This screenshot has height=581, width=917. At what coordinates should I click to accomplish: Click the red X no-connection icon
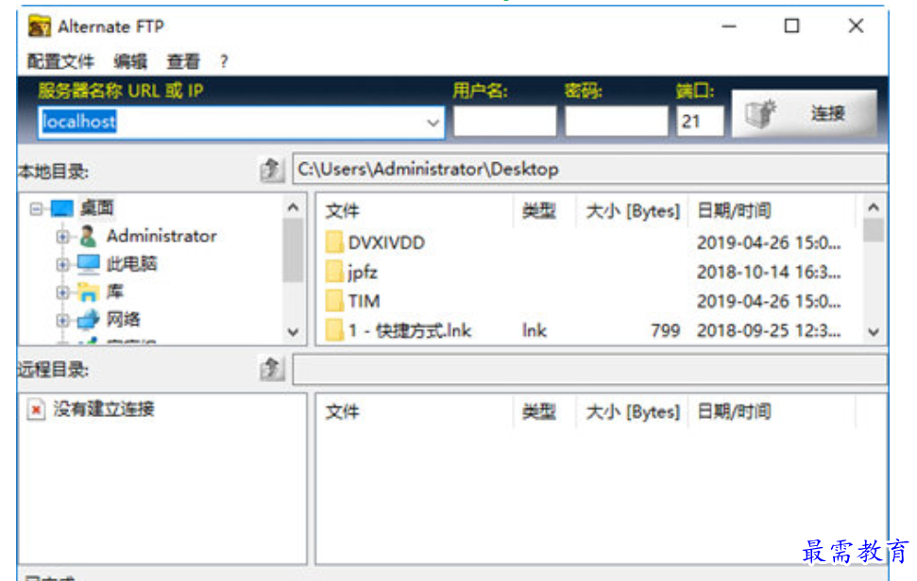(36, 409)
